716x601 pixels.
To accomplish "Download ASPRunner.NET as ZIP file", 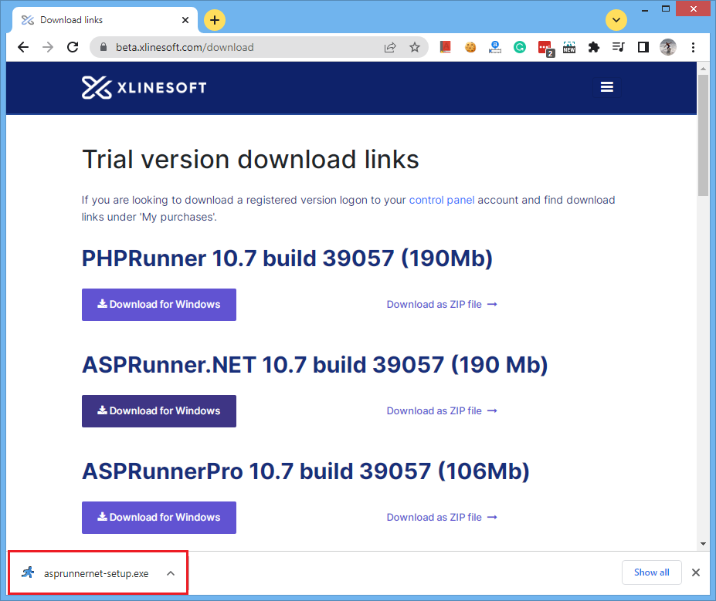I will click(x=442, y=411).
